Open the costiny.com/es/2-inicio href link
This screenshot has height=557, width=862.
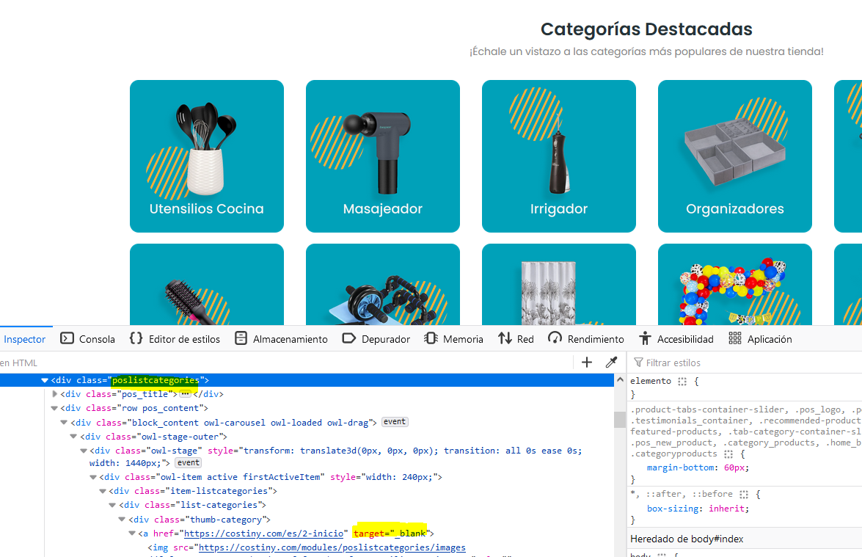[x=263, y=534]
